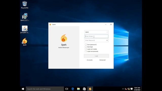Show hidden system tray icons

click(x=123, y=89)
